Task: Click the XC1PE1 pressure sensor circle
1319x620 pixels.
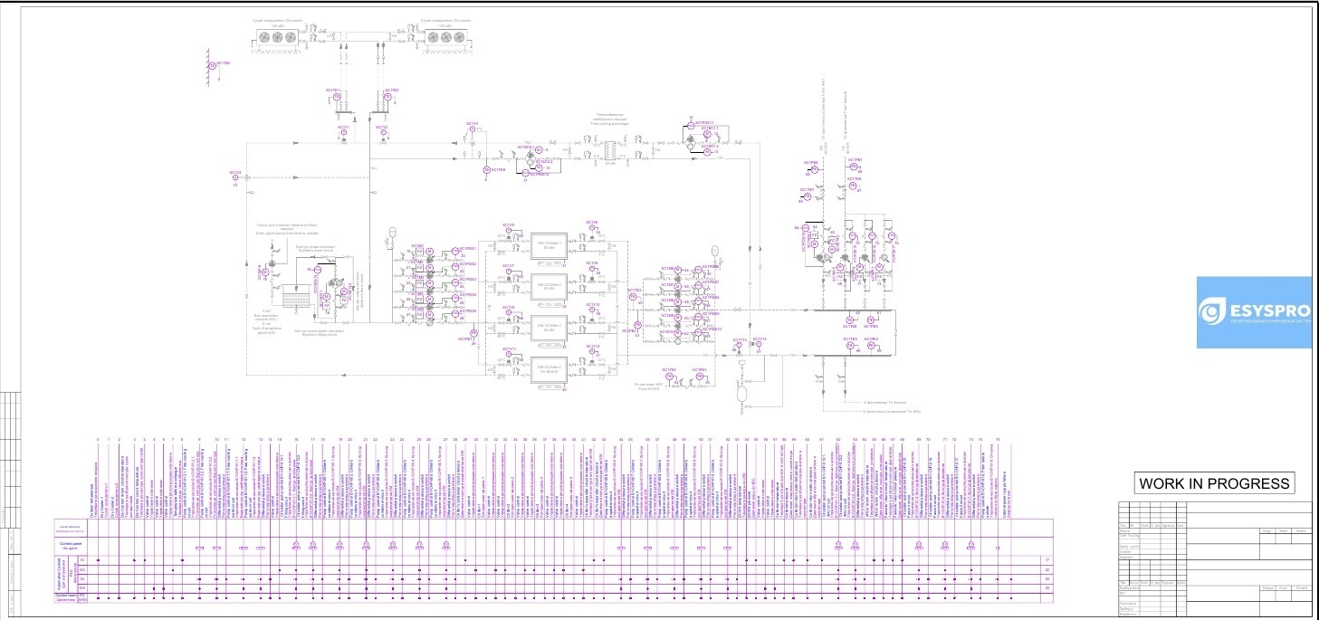Action: (x=473, y=333)
